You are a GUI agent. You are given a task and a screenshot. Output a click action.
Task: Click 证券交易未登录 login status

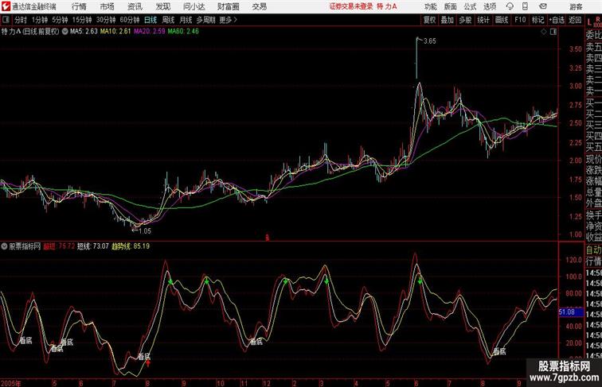click(x=351, y=6)
